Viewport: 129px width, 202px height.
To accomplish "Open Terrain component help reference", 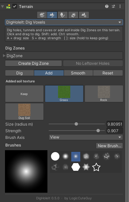I will 107,6.
